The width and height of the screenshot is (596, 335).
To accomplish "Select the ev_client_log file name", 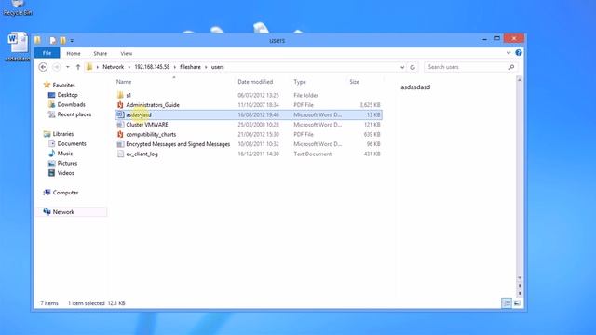I will pyautogui.click(x=142, y=154).
